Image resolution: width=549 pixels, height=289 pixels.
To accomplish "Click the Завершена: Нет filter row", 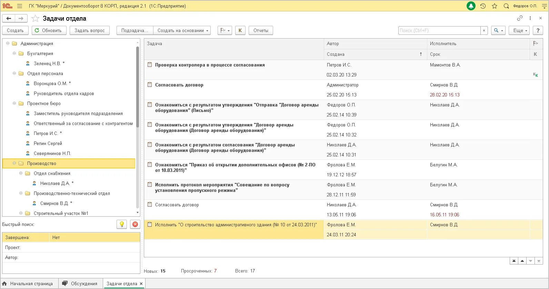I will coord(71,237).
